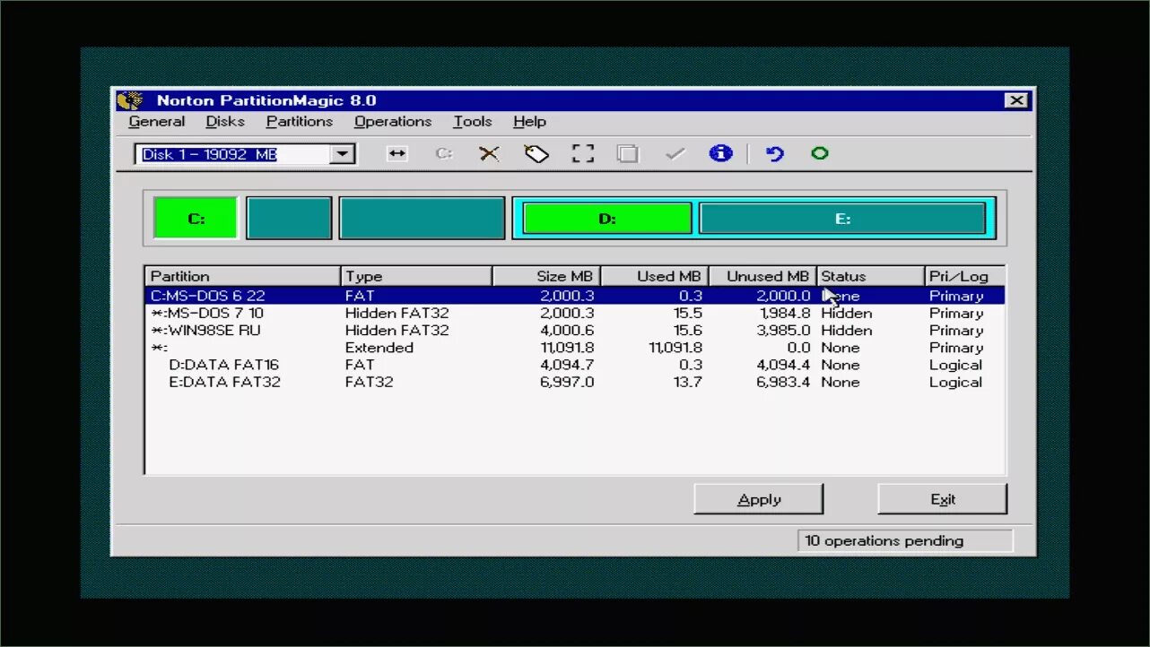This screenshot has width=1150, height=647.
Task: Select the Extended partition row
Action: click(574, 348)
